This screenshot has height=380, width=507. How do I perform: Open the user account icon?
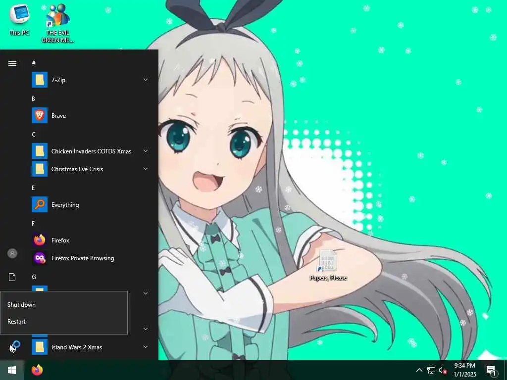(12, 253)
